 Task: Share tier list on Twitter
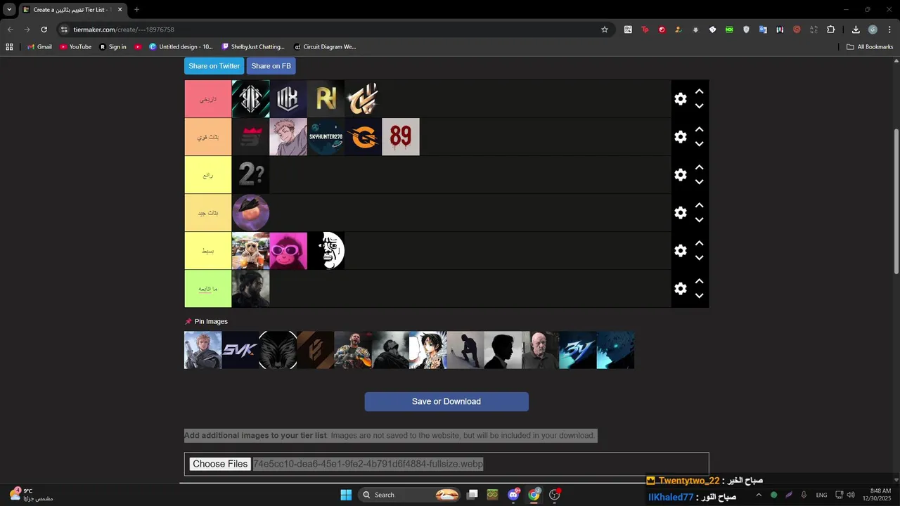214,66
